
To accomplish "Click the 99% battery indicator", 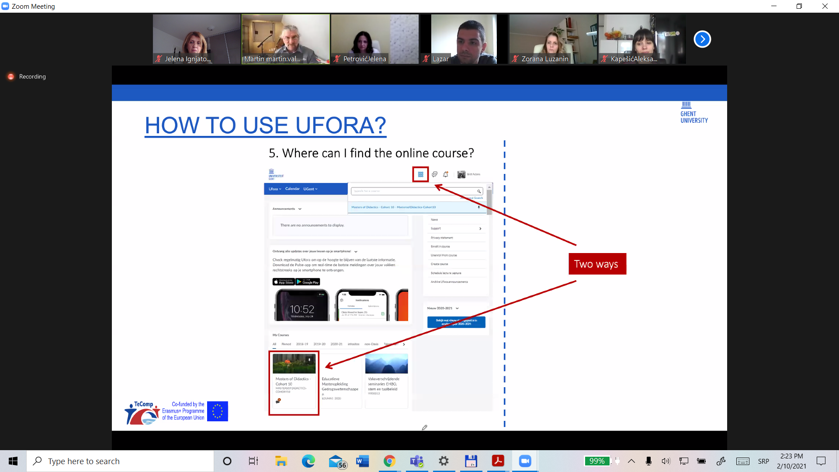I will [x=597, y=461].
